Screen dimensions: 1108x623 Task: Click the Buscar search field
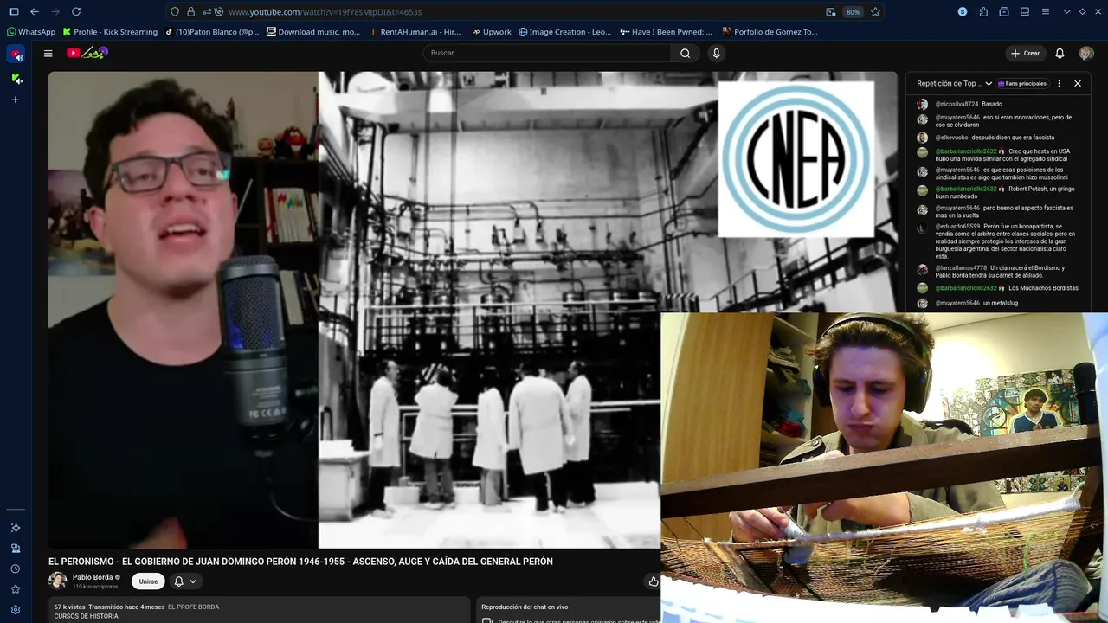pos(549,53)
